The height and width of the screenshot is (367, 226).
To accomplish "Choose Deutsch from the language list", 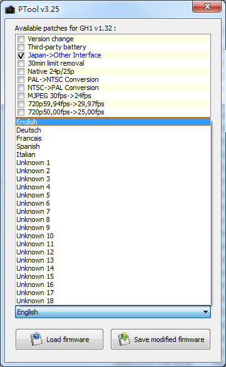I will (113, 130).
